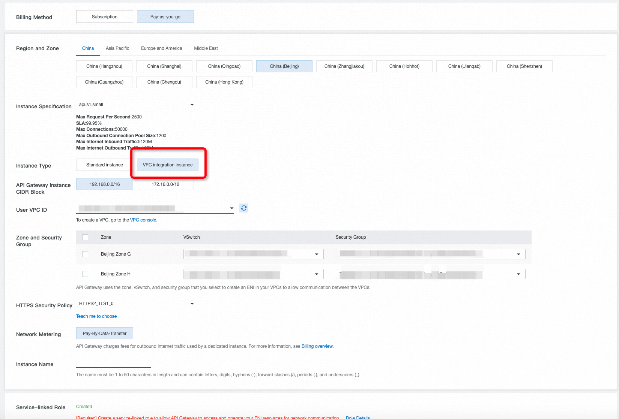Check the Beijing Zone H checkbox

pyautogui.click(x=85, y=274)
